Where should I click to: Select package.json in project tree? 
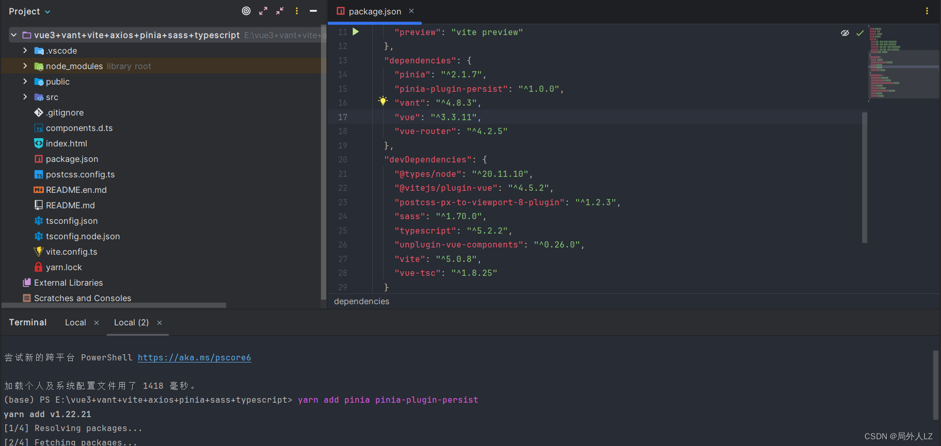(72, 159)
